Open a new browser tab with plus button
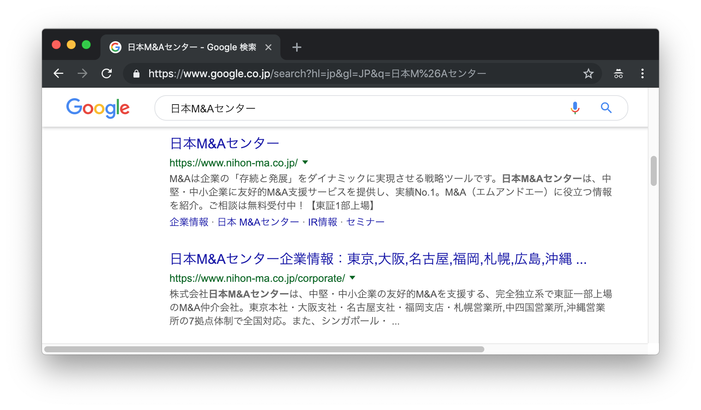The image size is (701, 410). click(x=297, y=47)
